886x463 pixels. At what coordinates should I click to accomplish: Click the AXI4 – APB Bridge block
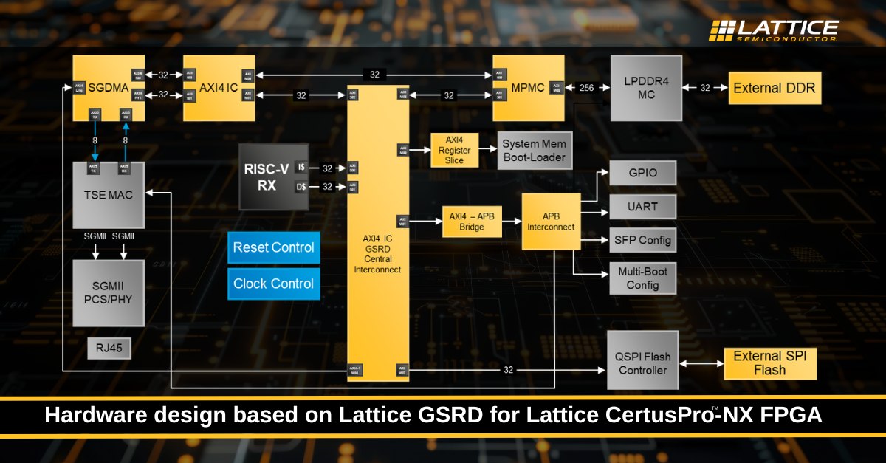472,222
